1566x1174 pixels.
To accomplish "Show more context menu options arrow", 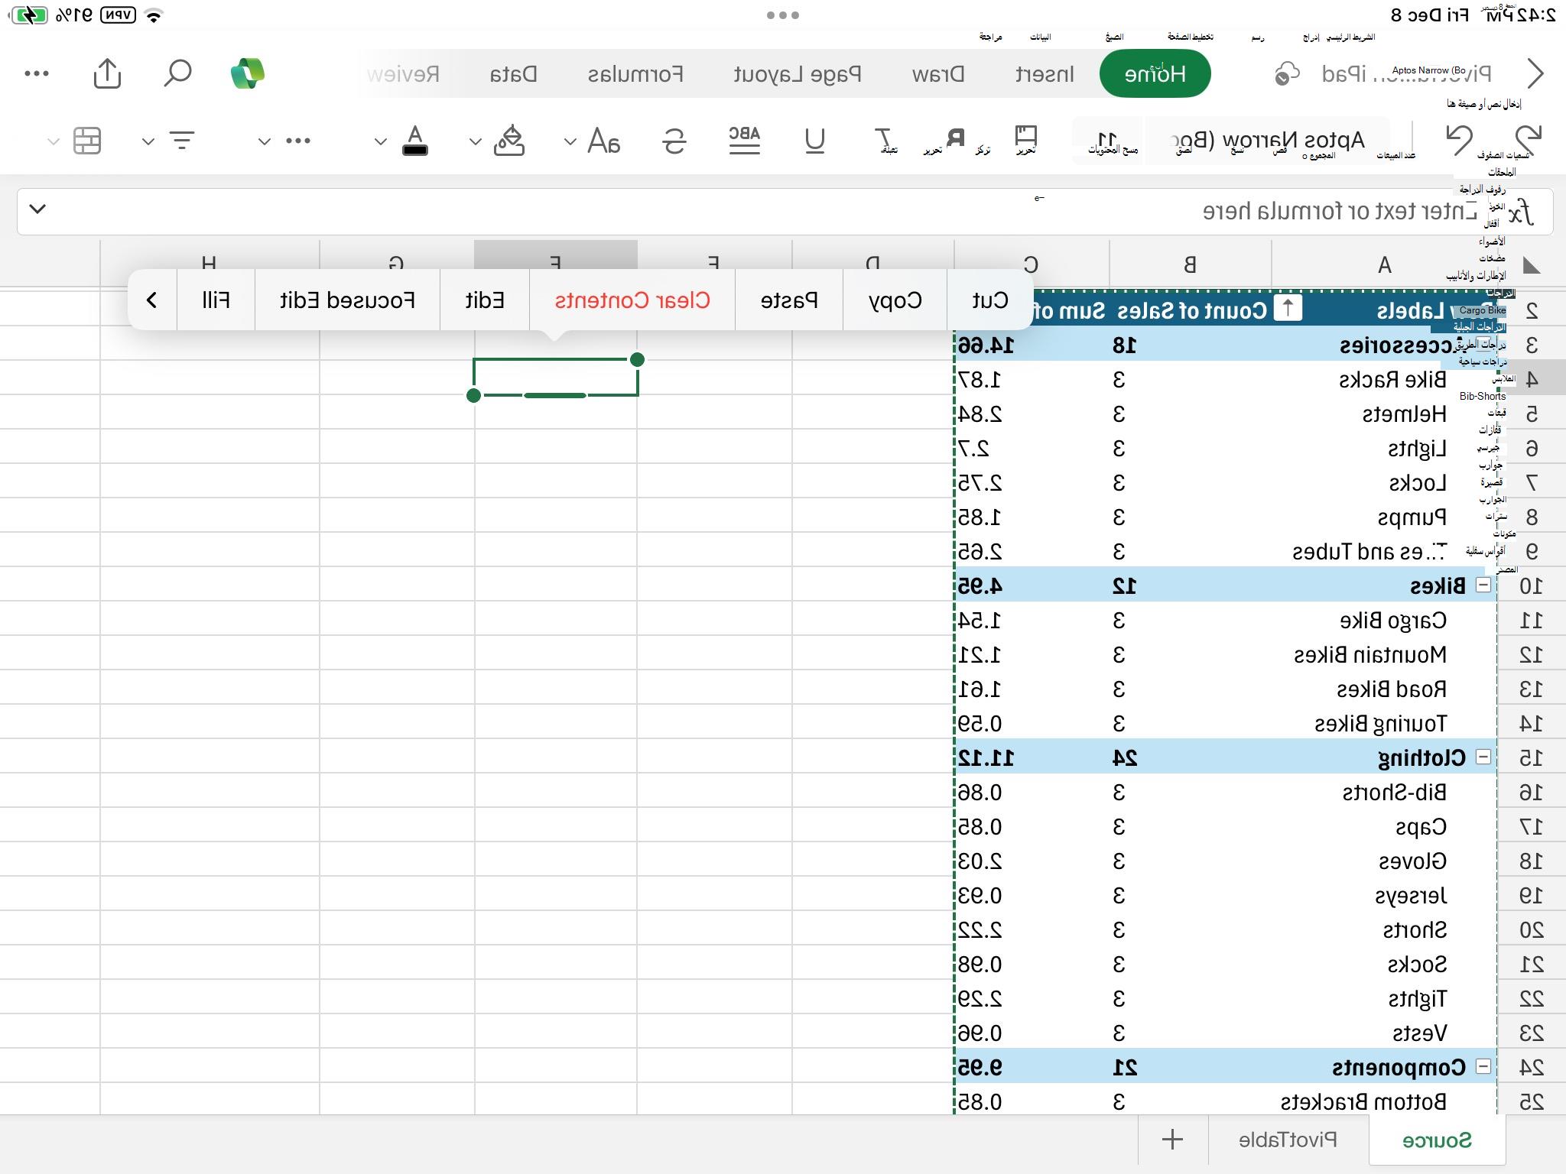I will pyautogui.click(x=151, y=300).
